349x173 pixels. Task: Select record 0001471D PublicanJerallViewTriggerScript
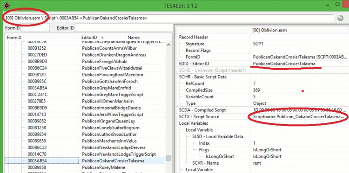(85, 115)
